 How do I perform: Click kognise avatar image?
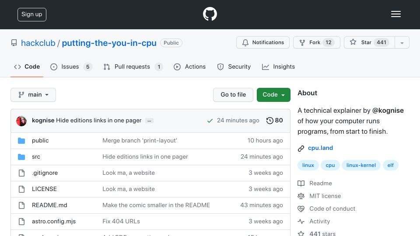21,121
